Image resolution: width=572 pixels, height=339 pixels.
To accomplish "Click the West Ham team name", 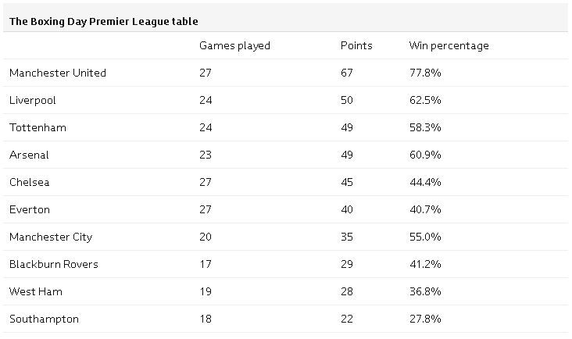I will pyautogui.click(x=36, y=291).
